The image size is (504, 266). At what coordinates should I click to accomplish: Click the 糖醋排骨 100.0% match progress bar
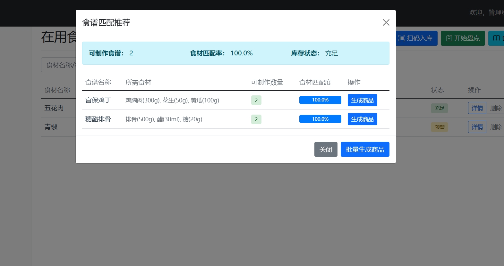[320, 119]
